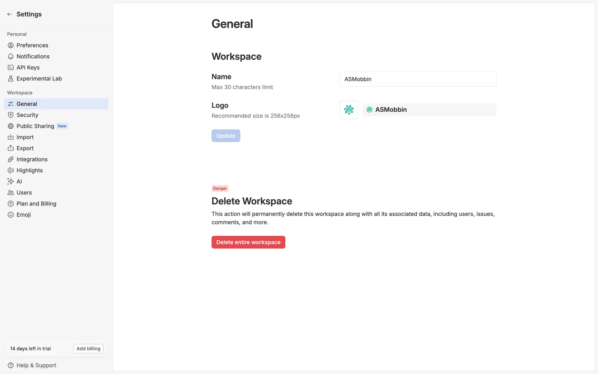This screenshot has width=598, height=374.
Task: Go to Import settings page
Action: pos(25,137)
